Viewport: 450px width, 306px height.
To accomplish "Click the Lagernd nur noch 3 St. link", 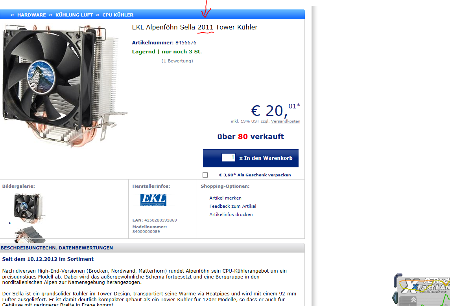I will 167,51.
